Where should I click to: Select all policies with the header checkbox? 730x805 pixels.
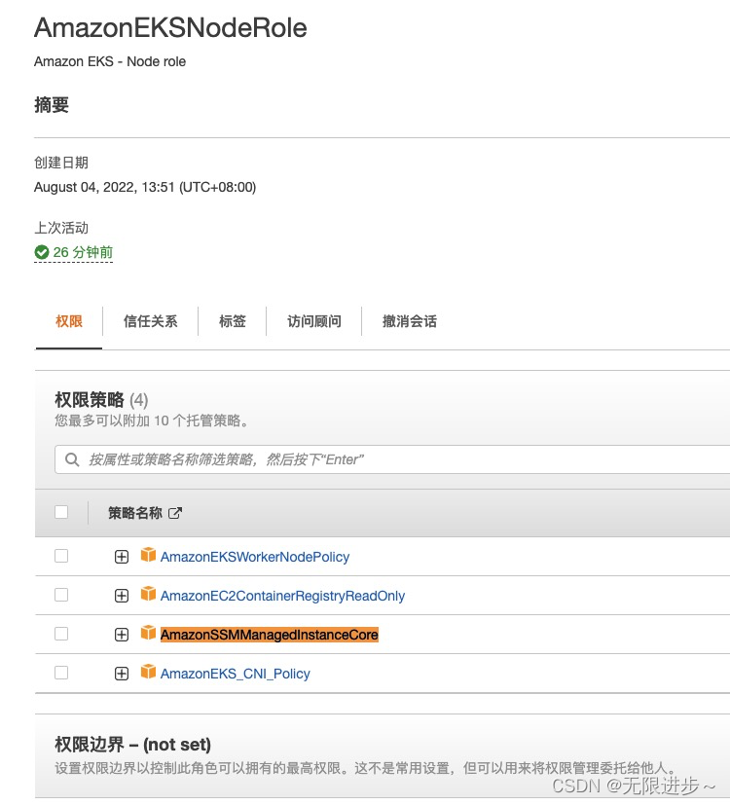[61, 512]
